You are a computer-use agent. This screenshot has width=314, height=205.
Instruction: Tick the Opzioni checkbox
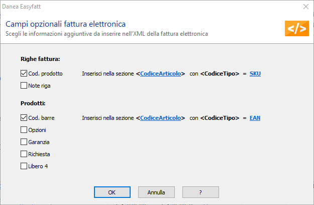[x=24, y=130]
